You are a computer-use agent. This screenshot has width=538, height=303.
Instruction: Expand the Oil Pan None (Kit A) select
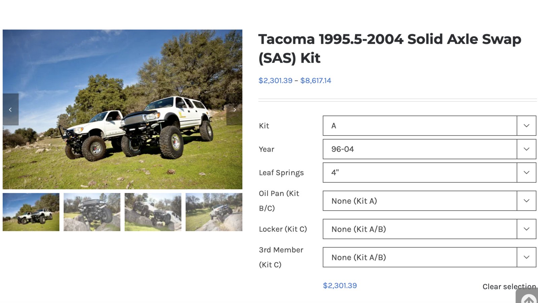(x=429, y=201)
